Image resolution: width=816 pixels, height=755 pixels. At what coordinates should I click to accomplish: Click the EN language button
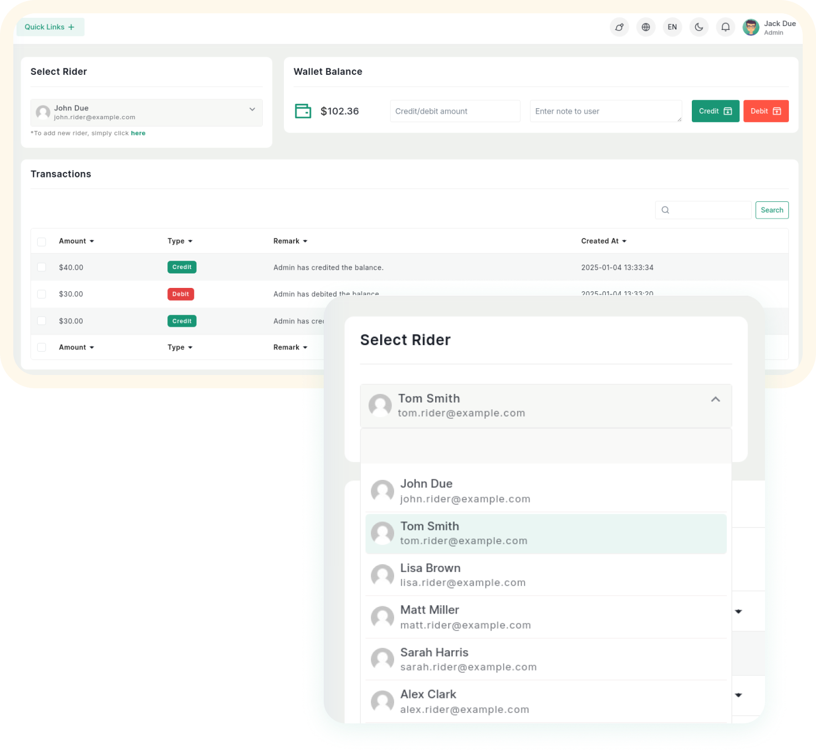tap(672, 27)
